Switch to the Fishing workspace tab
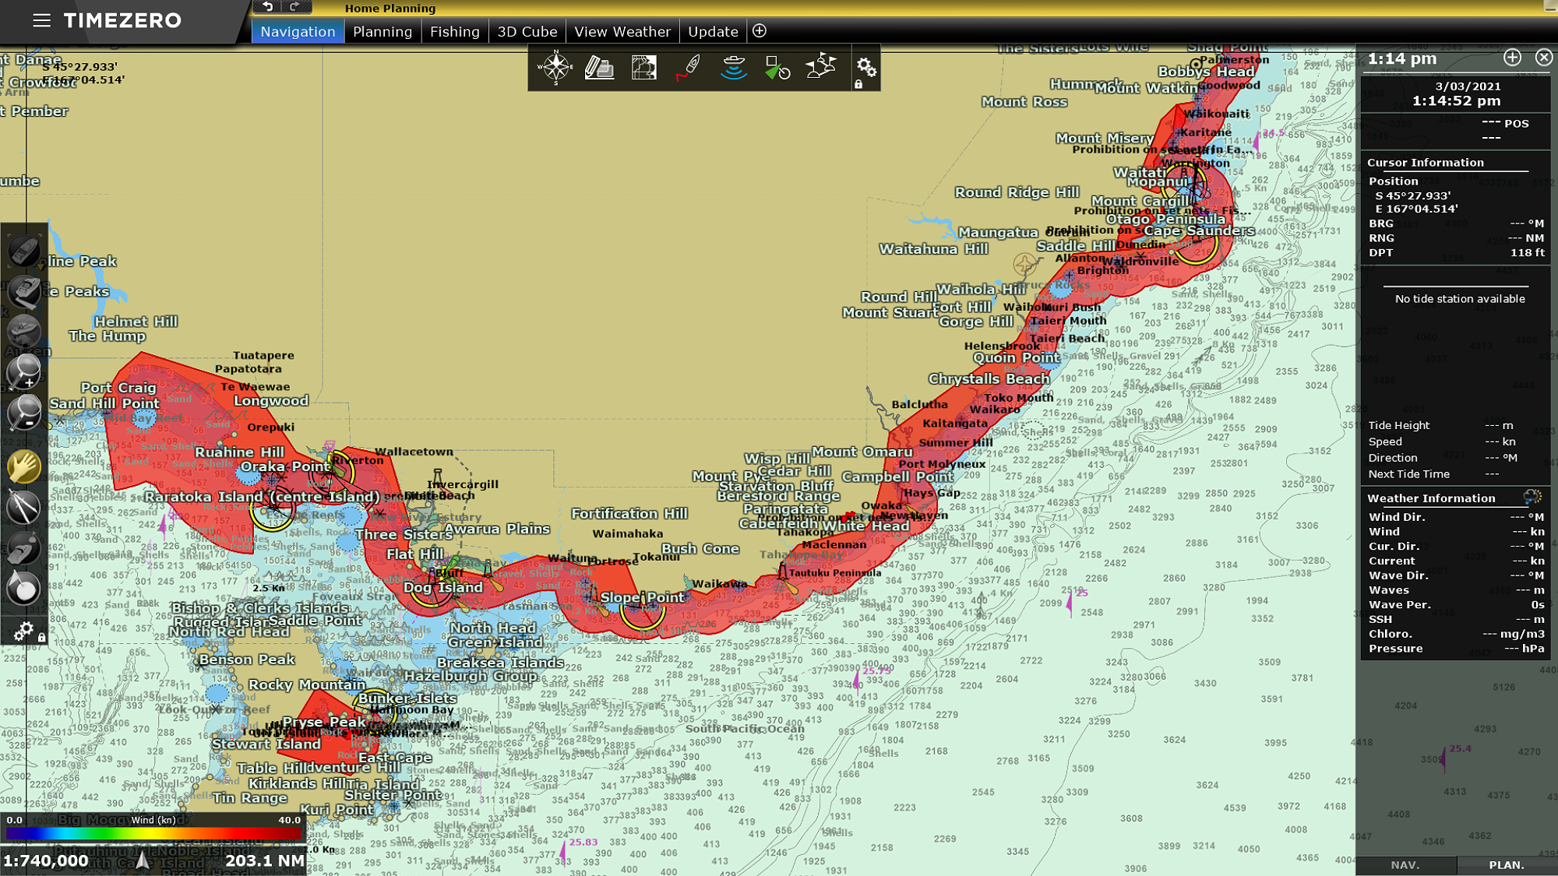This screenshot has width=1558, height=876. [x=454, y=32]
